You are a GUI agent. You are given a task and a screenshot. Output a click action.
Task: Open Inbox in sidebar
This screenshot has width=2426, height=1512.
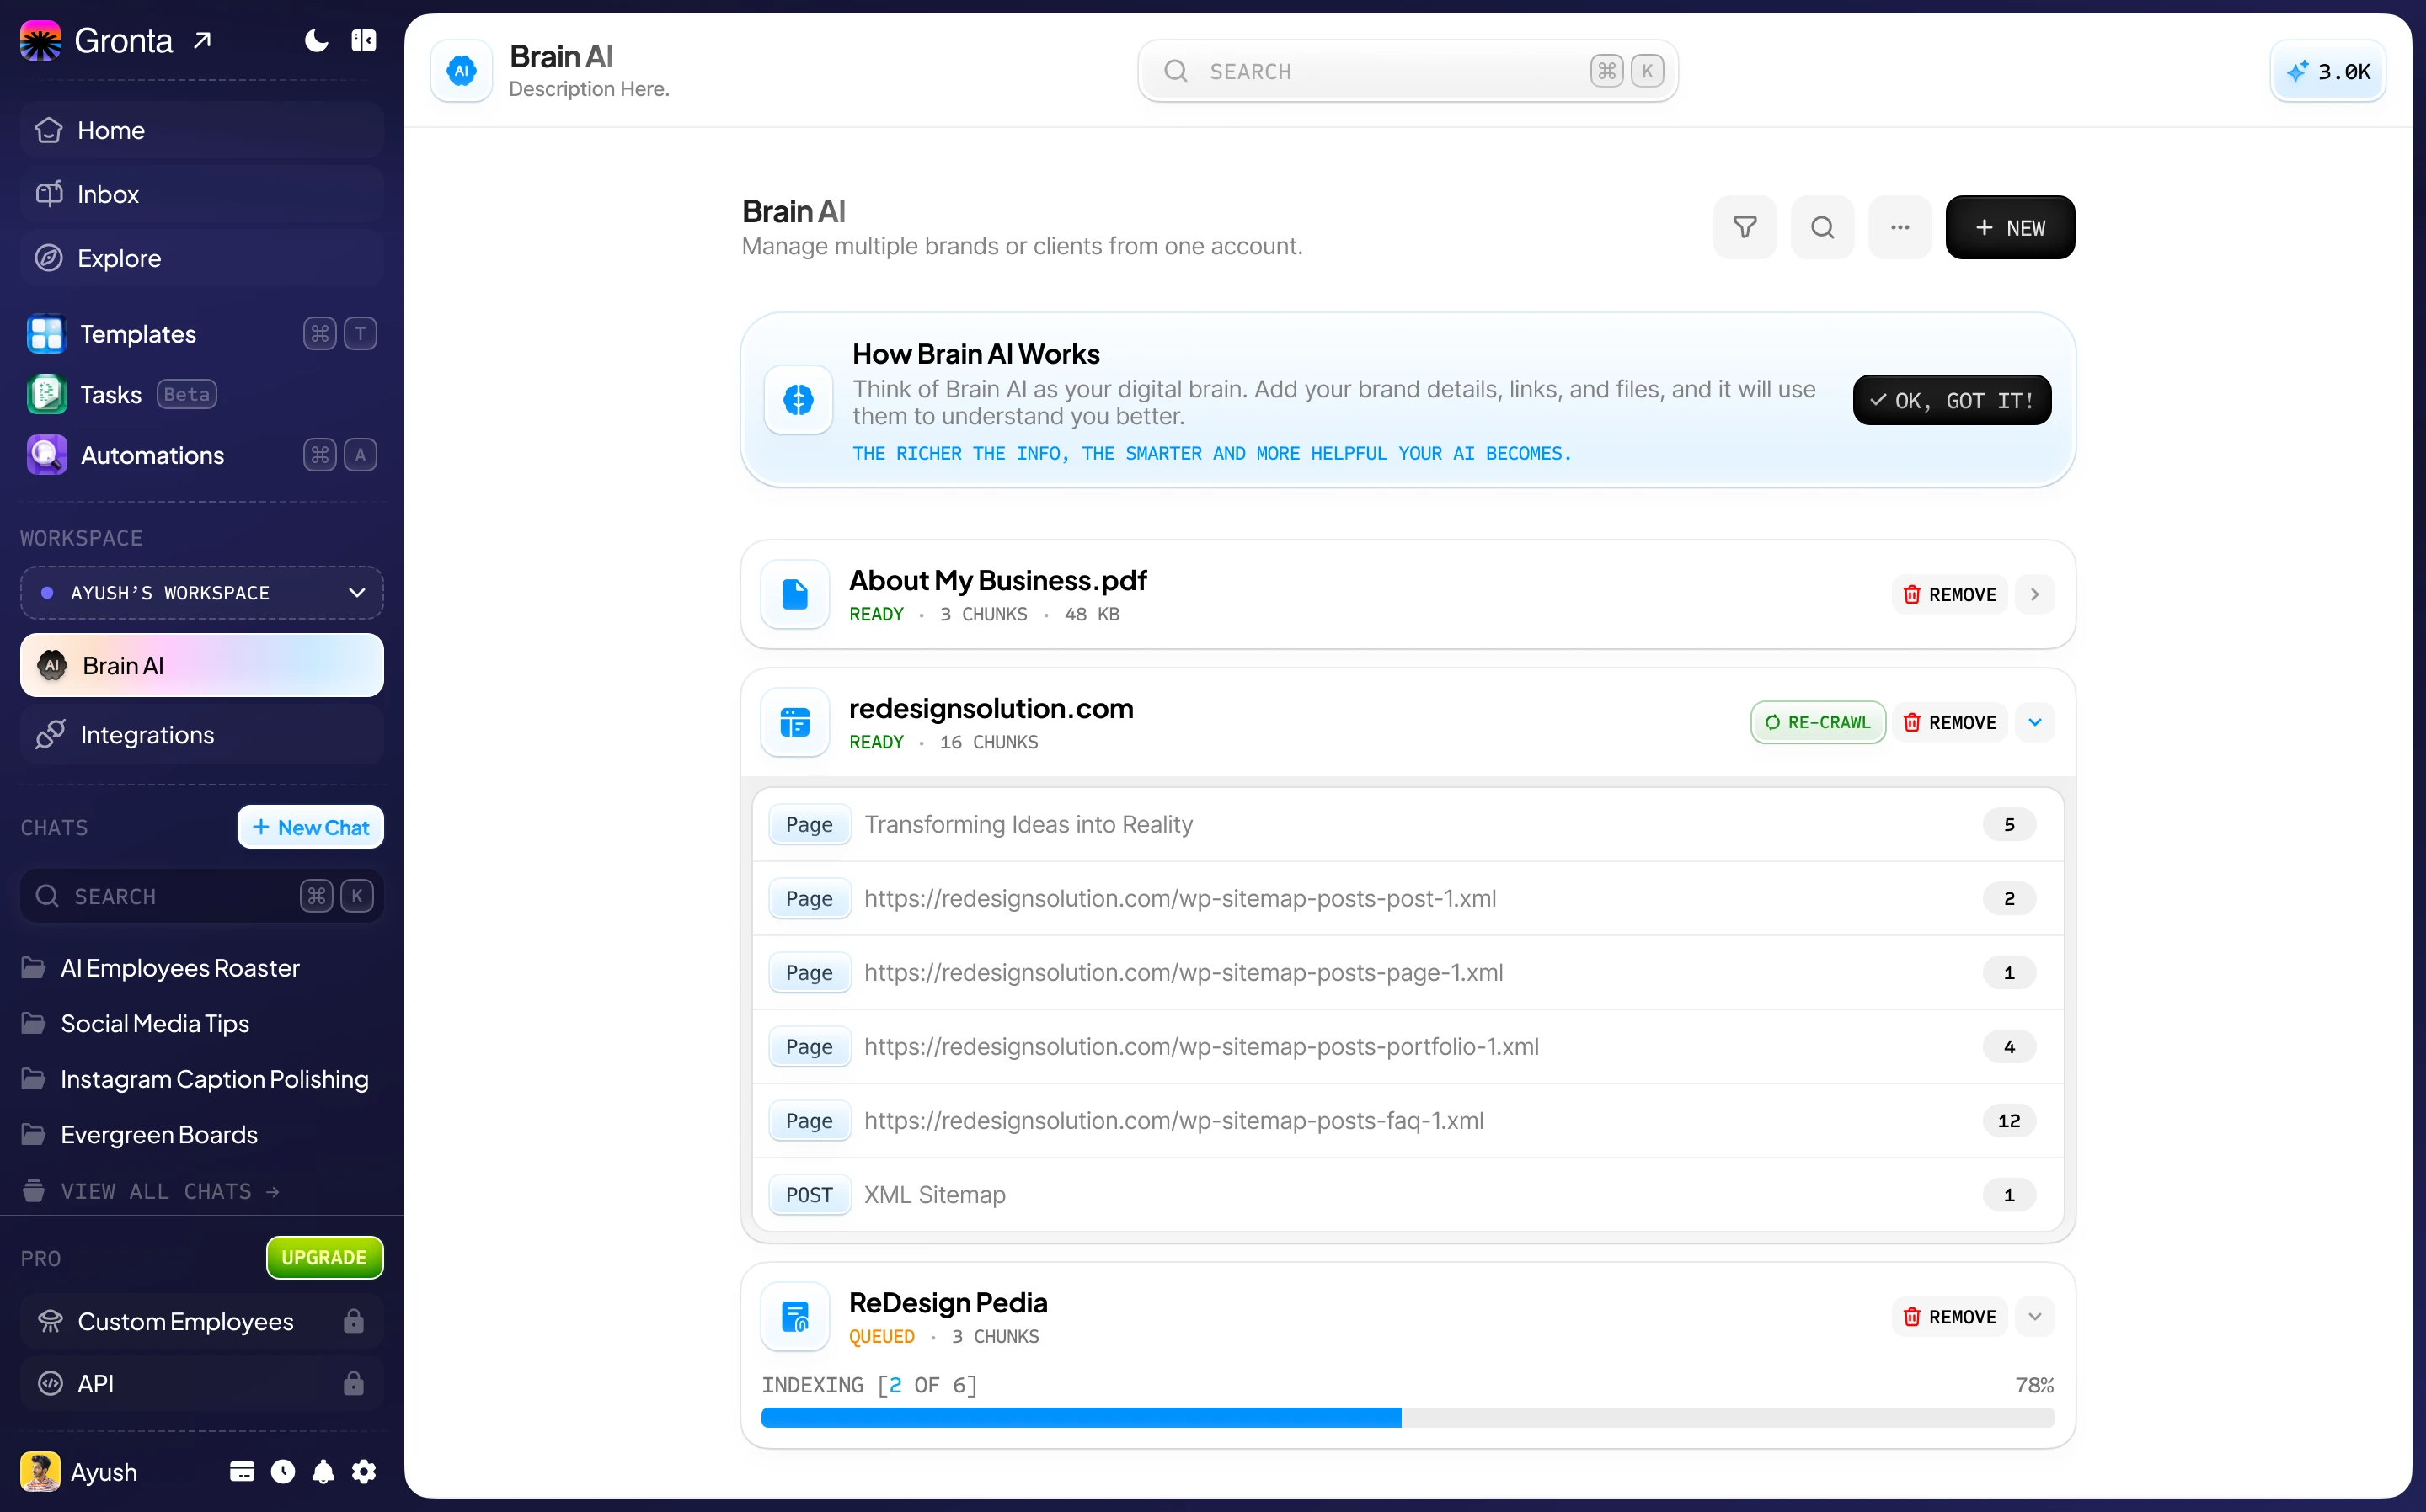click(x=201, y=194)
